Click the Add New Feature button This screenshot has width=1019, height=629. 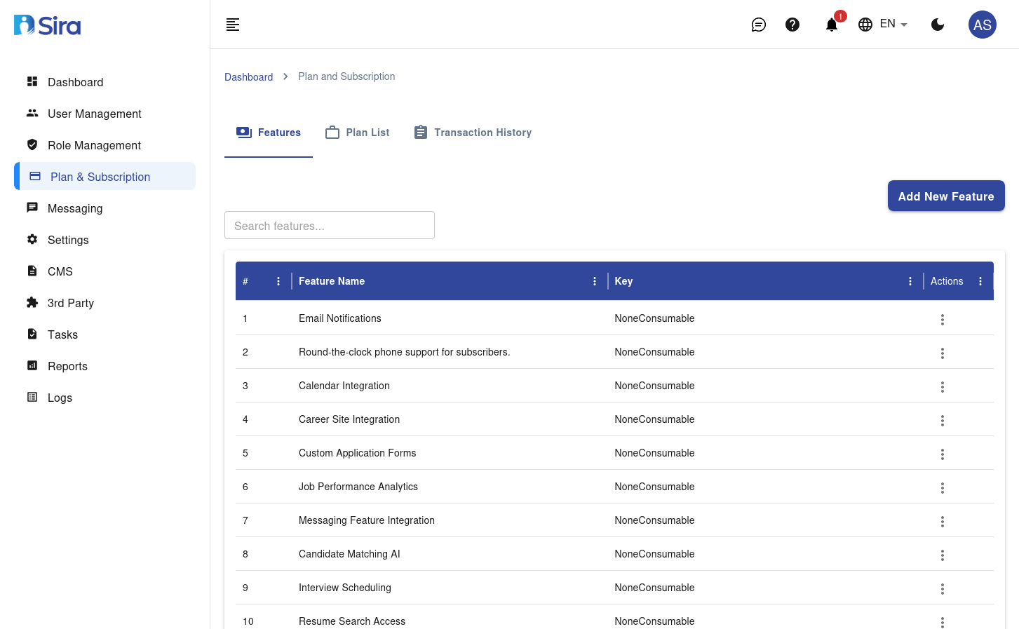click(945, 196)
